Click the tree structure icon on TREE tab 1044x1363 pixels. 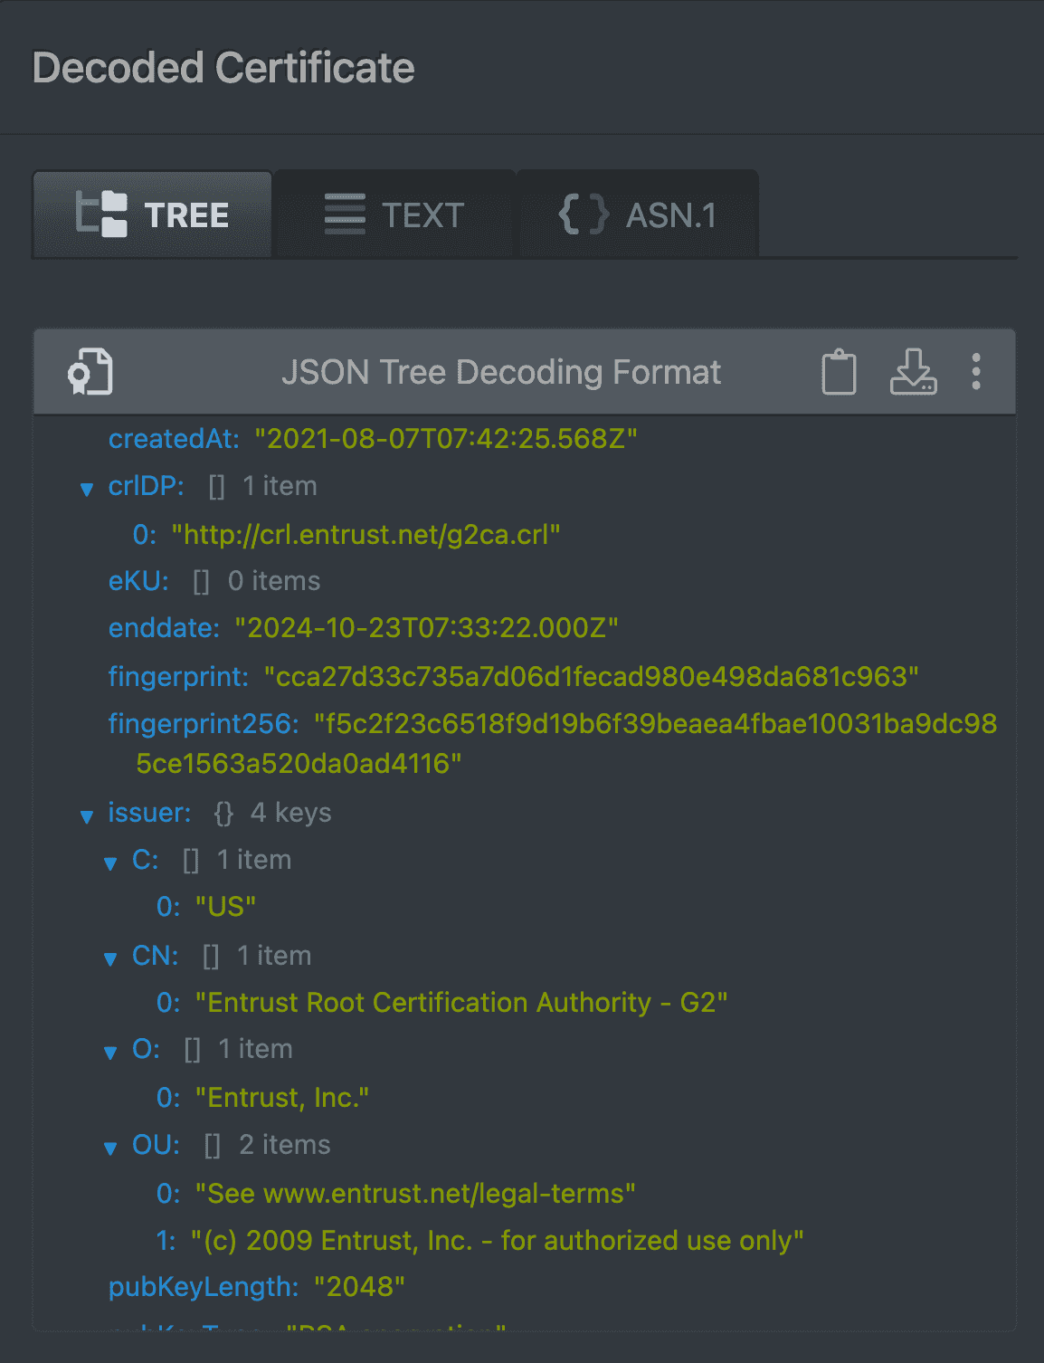[101, 214]
